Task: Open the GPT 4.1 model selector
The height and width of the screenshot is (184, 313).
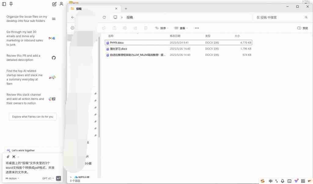Action: point(47,179)
